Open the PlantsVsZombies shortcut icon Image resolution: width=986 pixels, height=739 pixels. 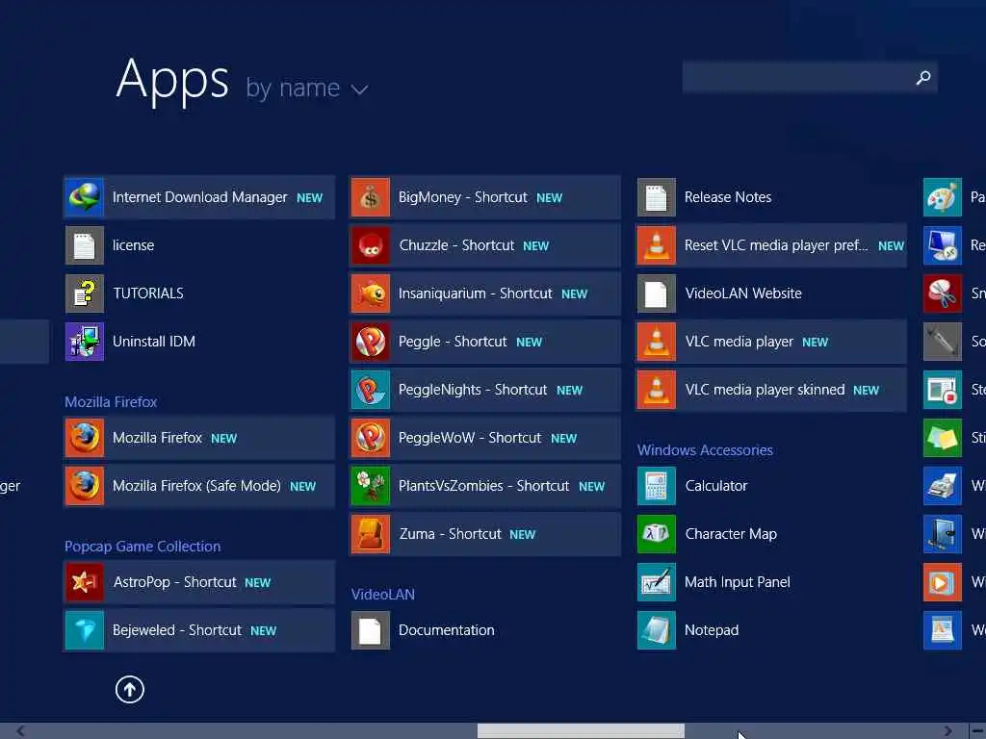(x=371, y=486)
